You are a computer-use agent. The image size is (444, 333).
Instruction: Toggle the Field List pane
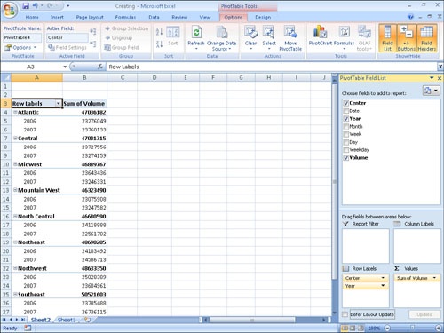tap(387, 38)
